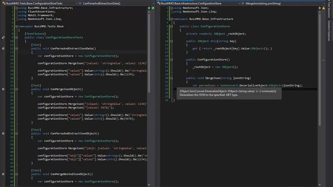Click the unit test marker beside CanParseAndExtractJsonObject method
333x187 pixels.
[3, 133]
